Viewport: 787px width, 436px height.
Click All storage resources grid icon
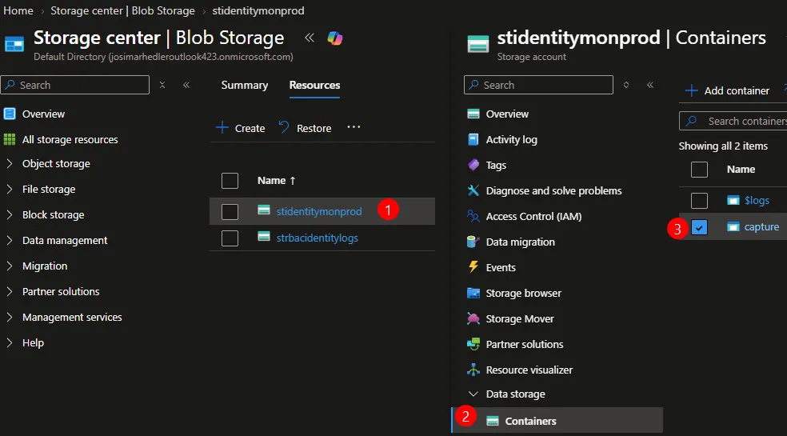(x=10, y=139)
